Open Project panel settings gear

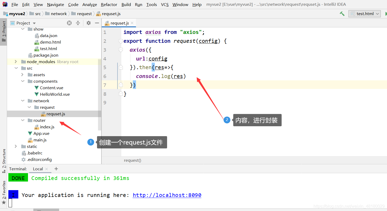pyautogui.click(x=89, y=23)
